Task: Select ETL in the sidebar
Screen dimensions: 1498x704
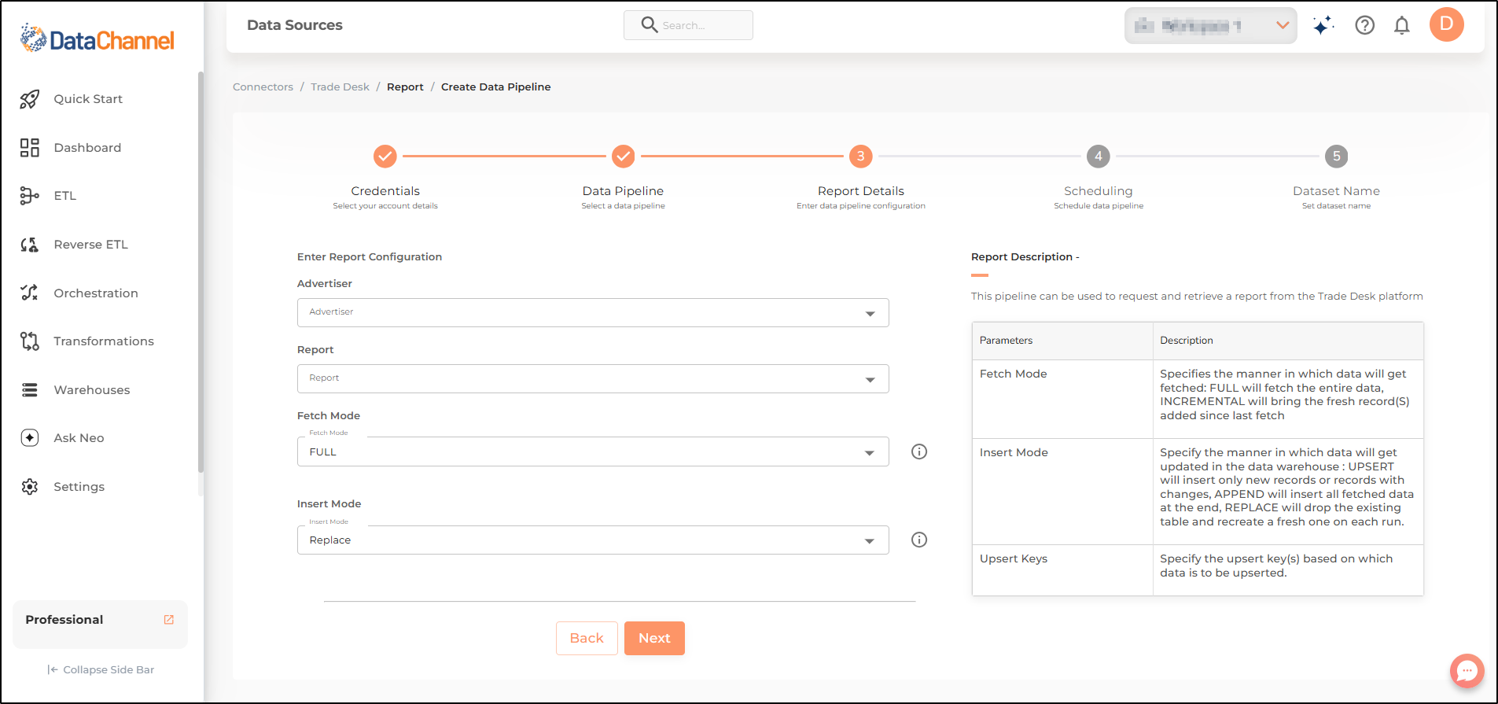Action: click(65, 196)
